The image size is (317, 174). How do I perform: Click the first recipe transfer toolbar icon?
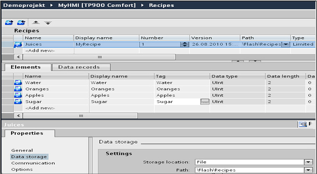[9, 22]
